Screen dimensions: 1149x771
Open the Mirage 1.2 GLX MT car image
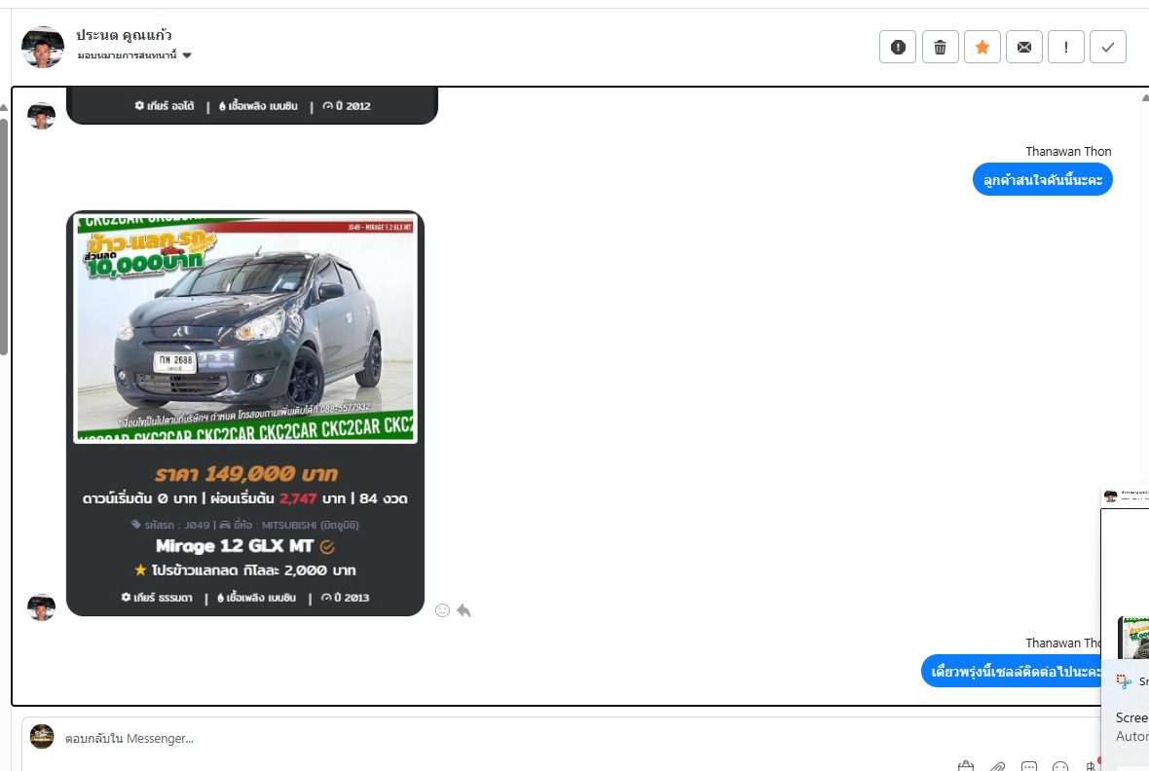(245, 327)
